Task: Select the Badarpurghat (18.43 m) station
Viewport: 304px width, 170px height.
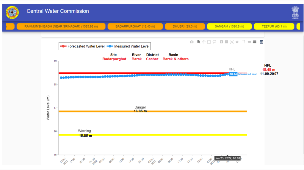Action: pos(135,26)
